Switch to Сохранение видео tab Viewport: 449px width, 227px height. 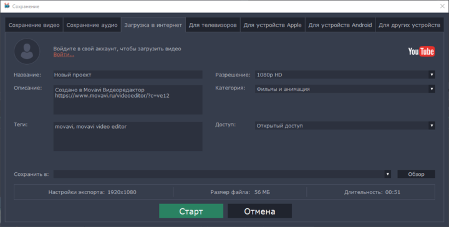[x=34, y=25]
